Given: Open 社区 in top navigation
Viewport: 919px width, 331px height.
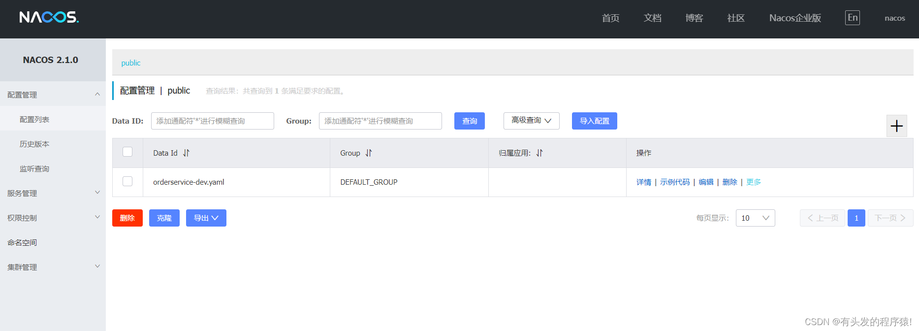Looking at the screenshot, I should (x=736, y=18).
